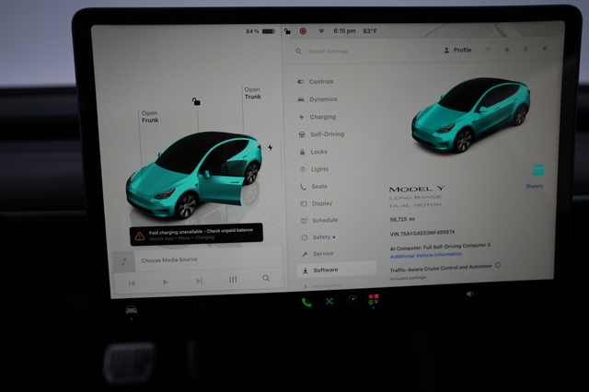Open the dashcam camera app icon
The height and width of the screenshot is (392, 589).
pyautogui.click(x=352, y=300)
